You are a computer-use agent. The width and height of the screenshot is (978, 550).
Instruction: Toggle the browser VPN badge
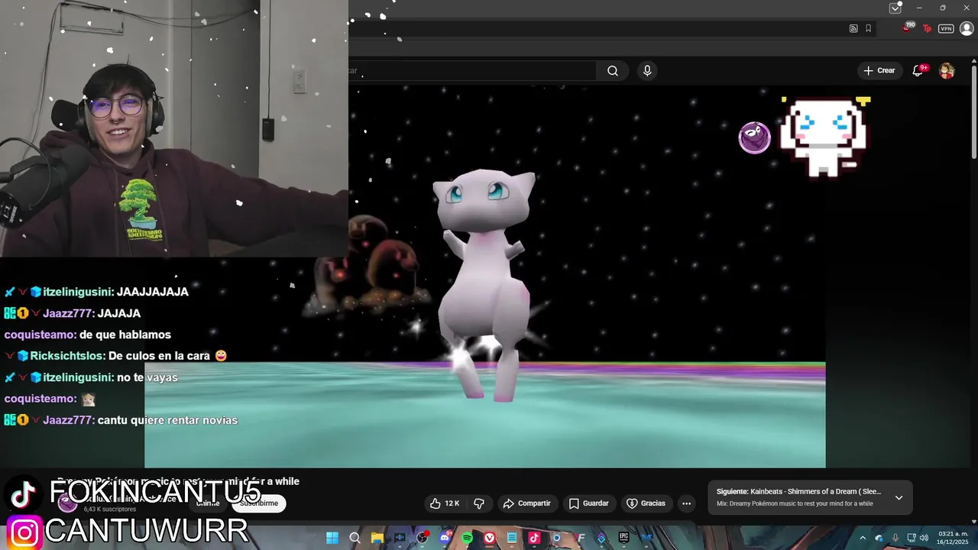[x=946, y=28]
